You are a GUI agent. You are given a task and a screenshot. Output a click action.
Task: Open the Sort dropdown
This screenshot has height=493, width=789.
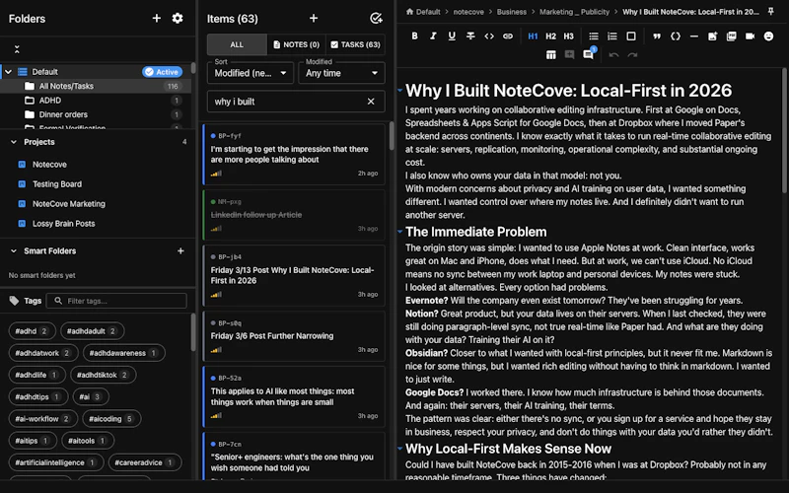[251, 73]
